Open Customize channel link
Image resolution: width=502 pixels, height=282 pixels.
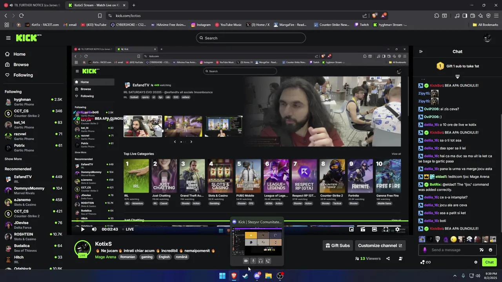380,246
